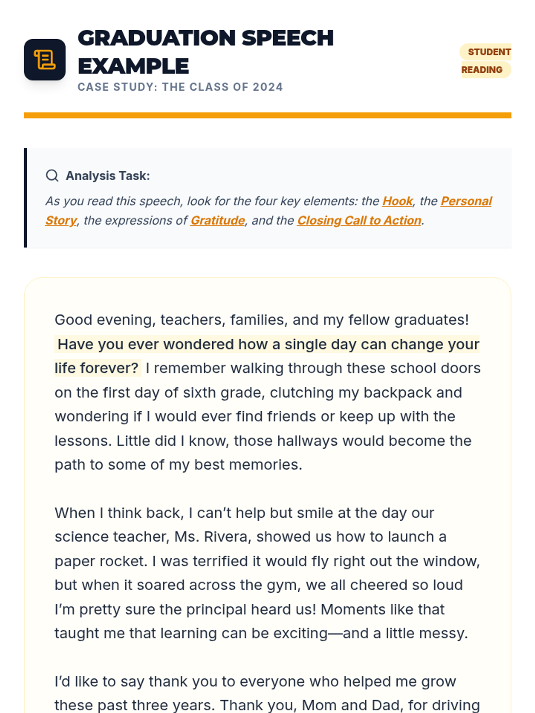Click the Student Reading badge
The width and height of the screenshot is (535, 713).
pos(486,61)
